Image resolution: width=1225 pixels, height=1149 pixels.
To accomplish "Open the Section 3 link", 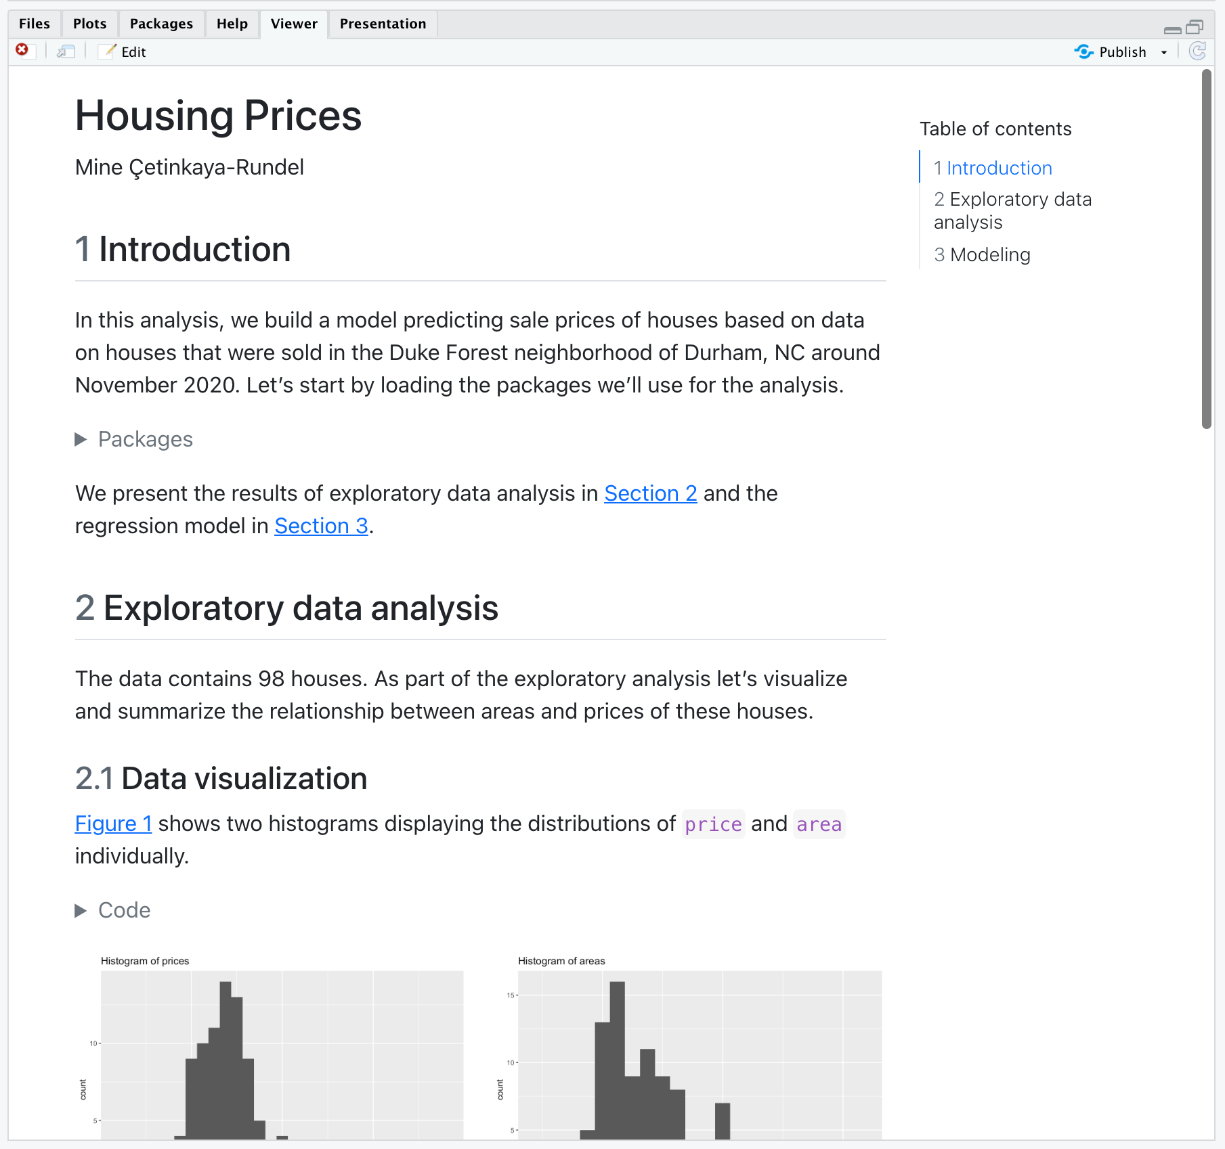I will click(x=320, y=525).
